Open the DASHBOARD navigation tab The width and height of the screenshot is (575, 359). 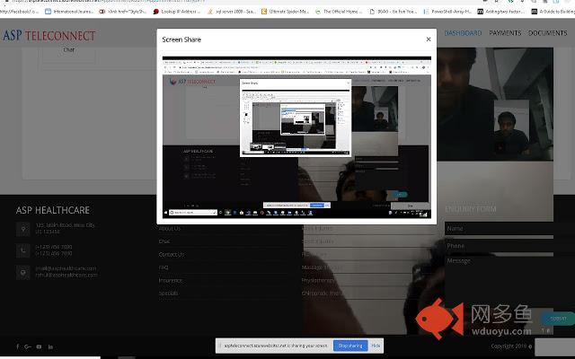(463, 33)
